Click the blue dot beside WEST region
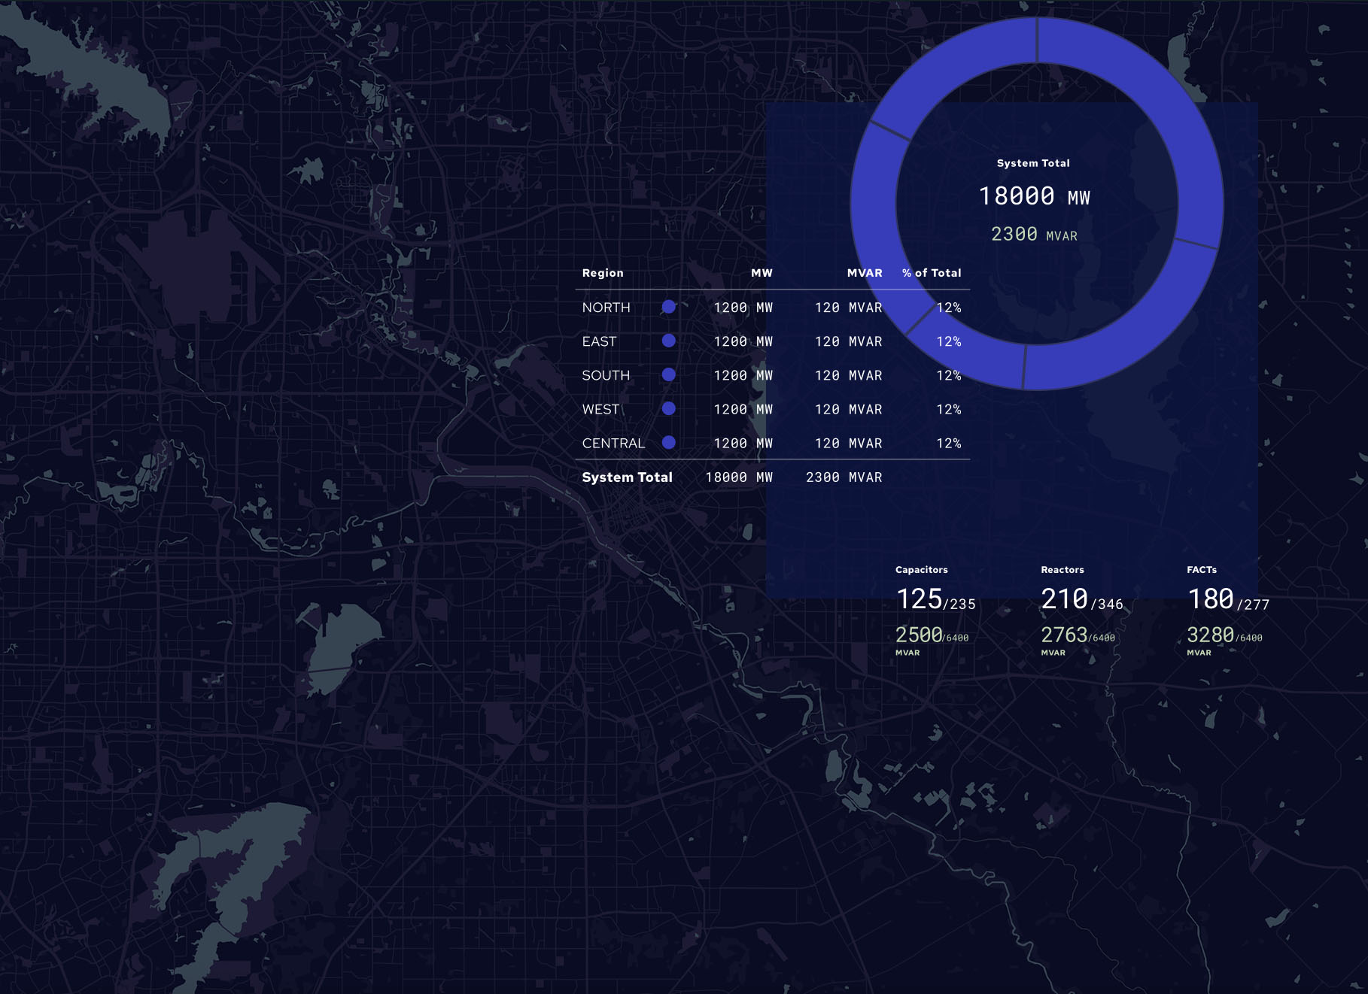 click(x=668, y=408)
